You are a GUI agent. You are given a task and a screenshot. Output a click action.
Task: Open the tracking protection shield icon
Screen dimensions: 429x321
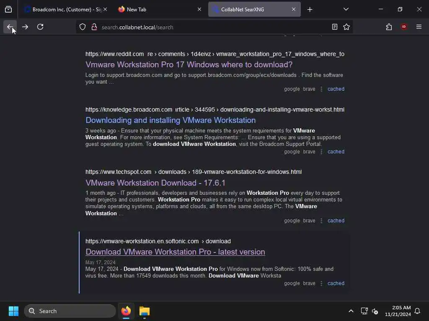click(x=83, y=27)
